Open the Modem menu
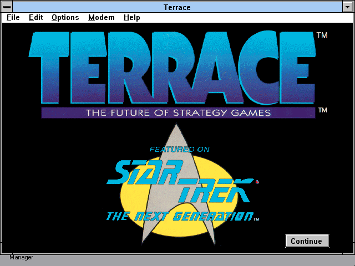 101,17
